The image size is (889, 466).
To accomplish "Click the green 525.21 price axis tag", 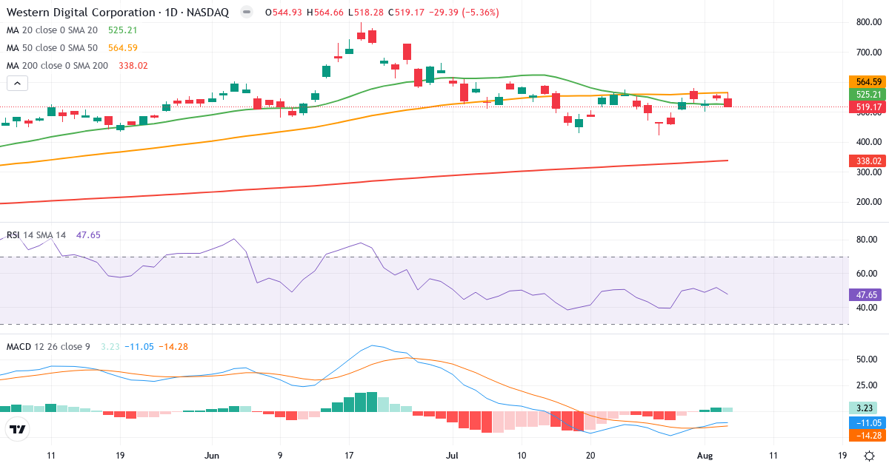I will click(x=868, y=95).
